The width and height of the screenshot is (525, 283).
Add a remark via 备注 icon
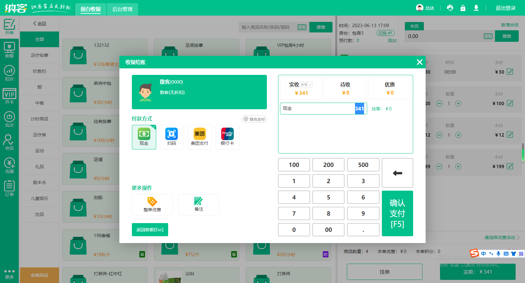point(198,204)
